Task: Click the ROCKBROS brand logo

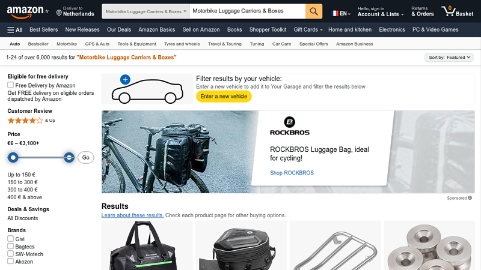Action: [290, 126]
